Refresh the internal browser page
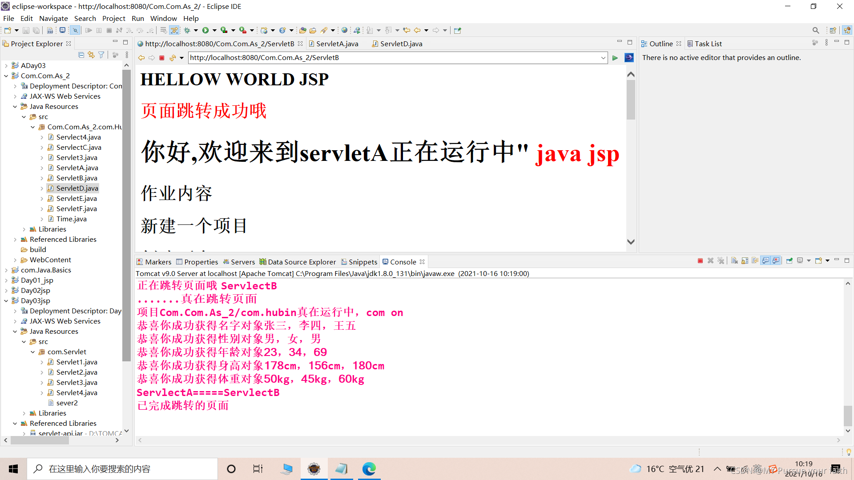The image size is (854, 480). pos(173,58)
